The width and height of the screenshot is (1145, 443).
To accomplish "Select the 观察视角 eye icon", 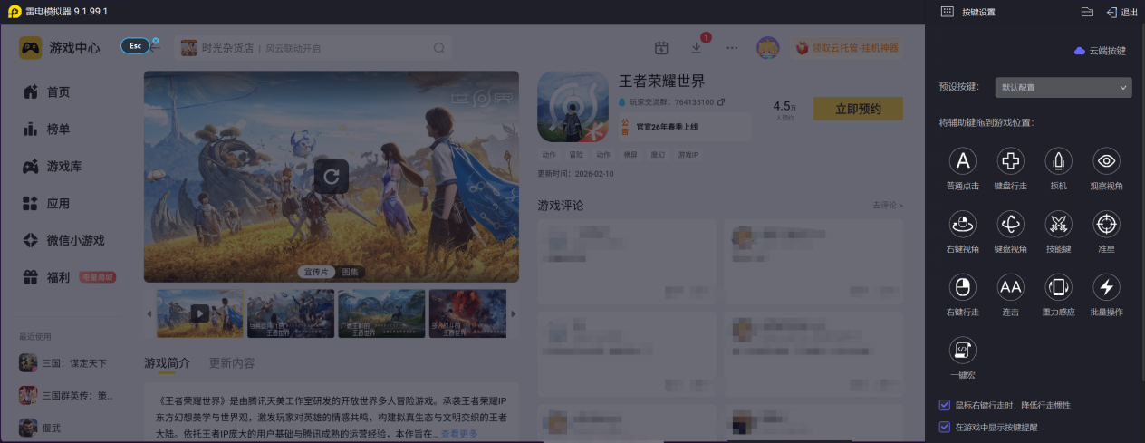I will click(1106, 161).
